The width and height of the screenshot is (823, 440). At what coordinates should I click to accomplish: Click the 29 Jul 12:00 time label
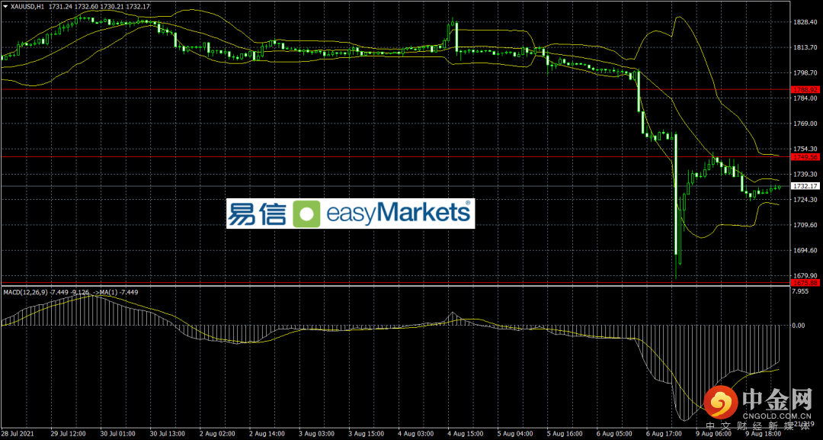point(68,435)
